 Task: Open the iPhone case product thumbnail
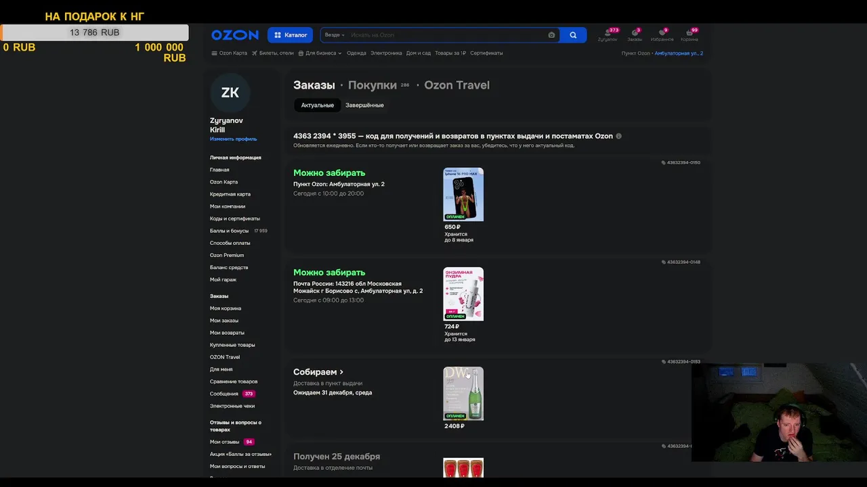pos(463,194)
